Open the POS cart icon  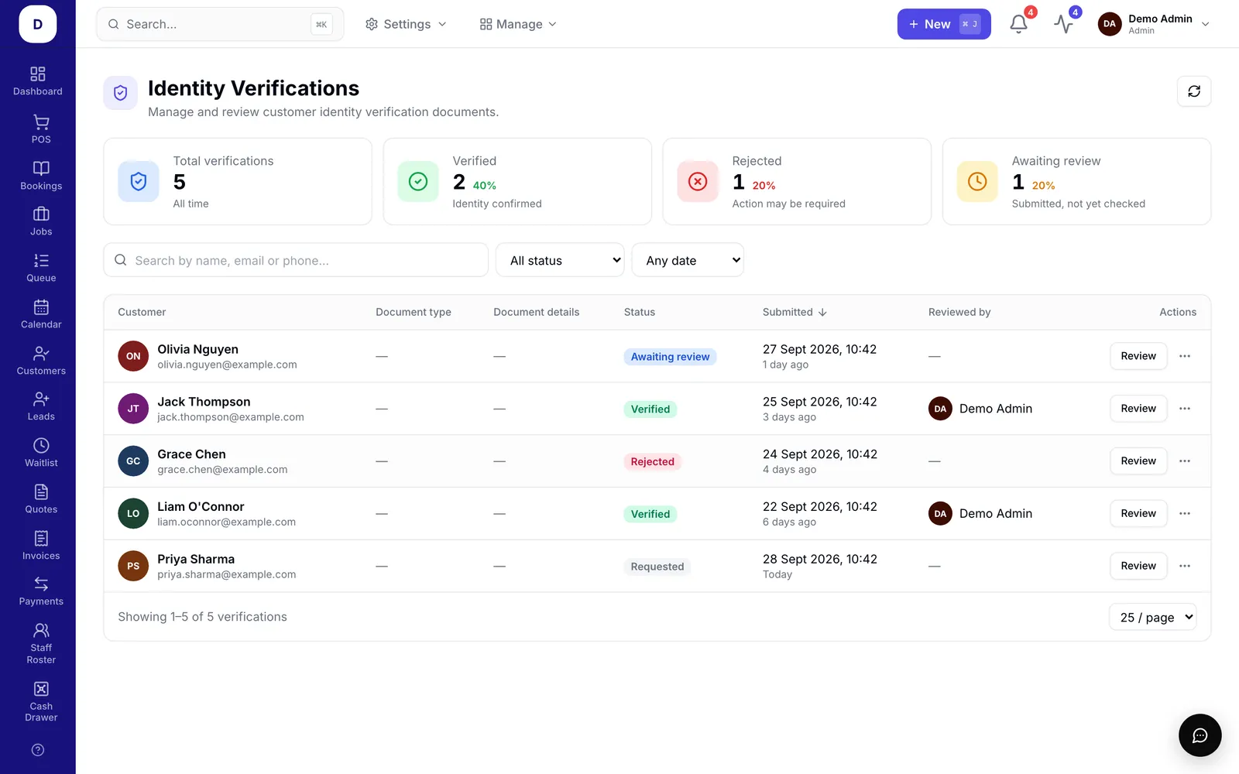click(x=41, y=129)
